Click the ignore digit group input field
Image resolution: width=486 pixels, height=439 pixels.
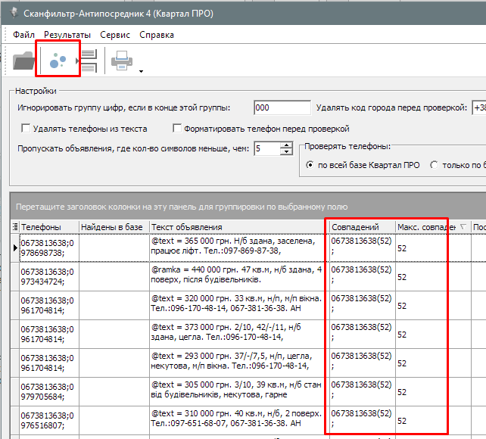point(281,107)
